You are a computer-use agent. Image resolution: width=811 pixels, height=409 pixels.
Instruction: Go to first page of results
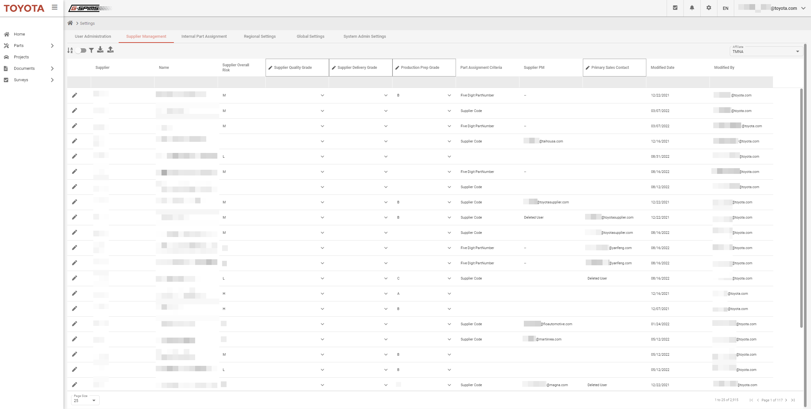[x=751, y=400]
